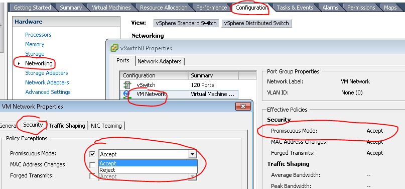405x189 pixels.
Task: Select the Configuration tab
Action: (x=251, y=8)
